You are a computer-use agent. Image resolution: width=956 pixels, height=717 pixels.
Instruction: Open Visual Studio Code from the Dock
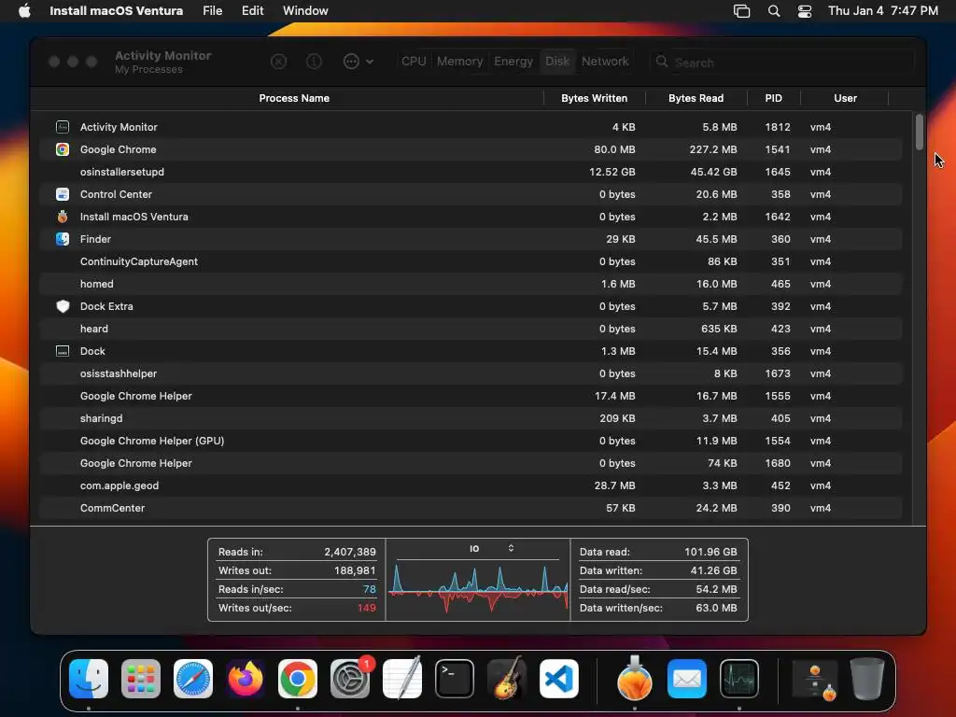(559, 679)
